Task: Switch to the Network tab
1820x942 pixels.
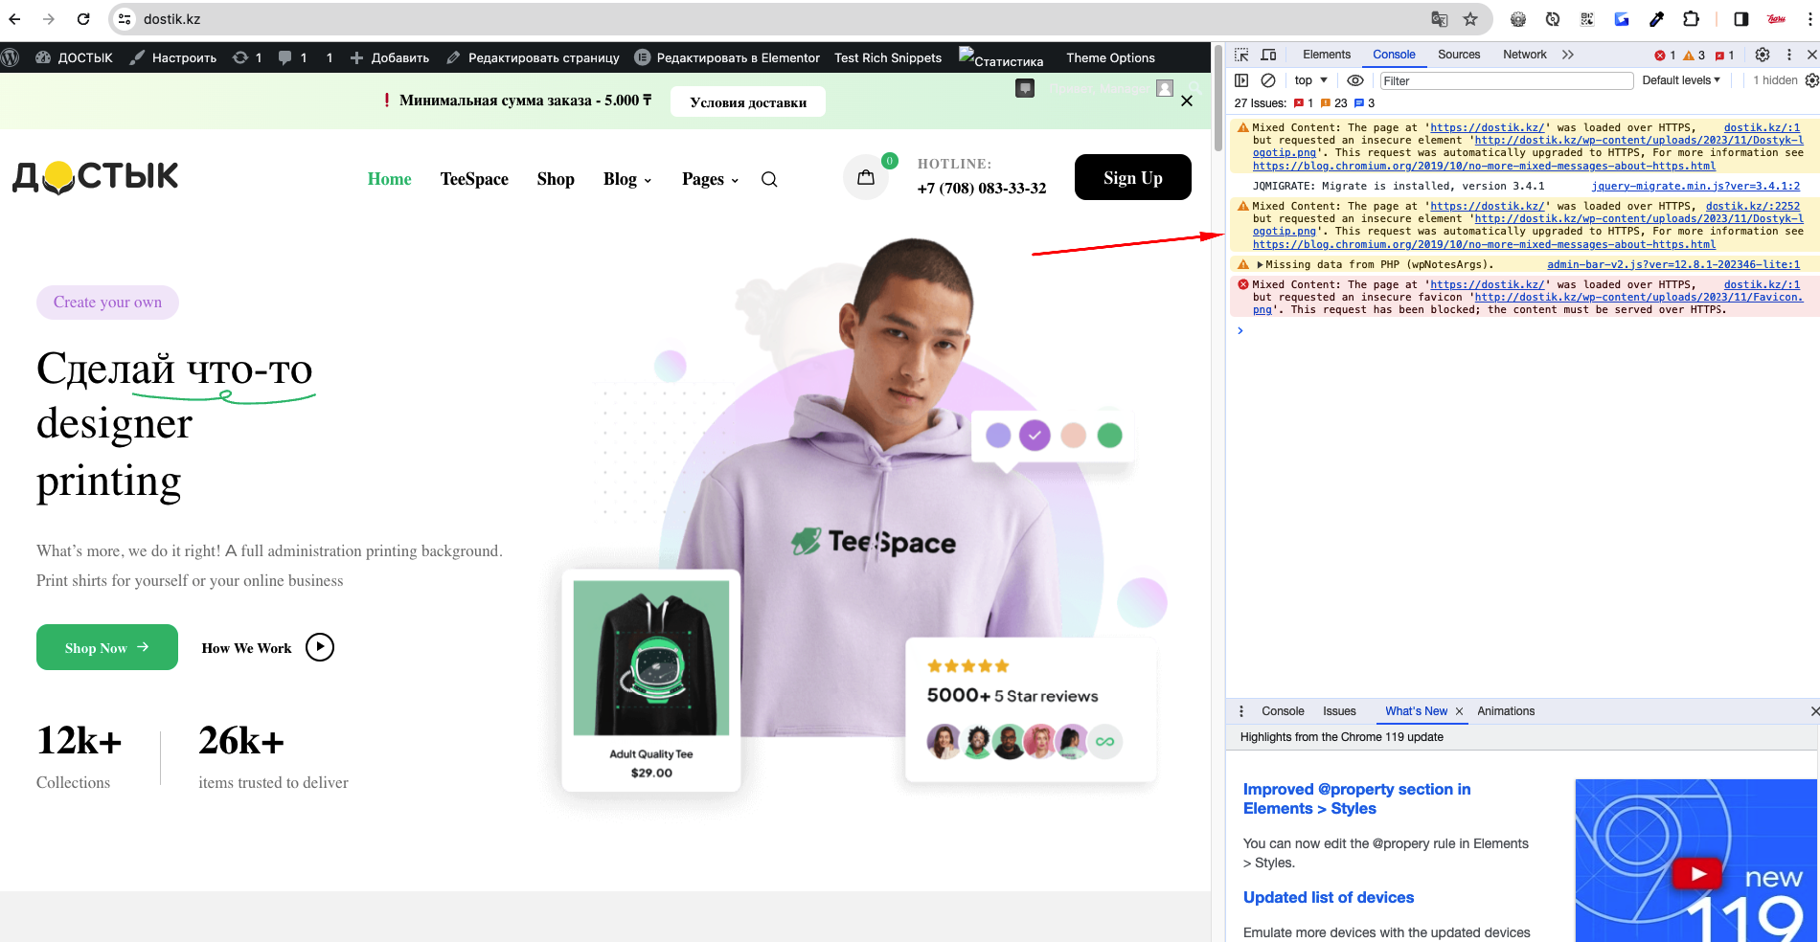Action: 1524,55
